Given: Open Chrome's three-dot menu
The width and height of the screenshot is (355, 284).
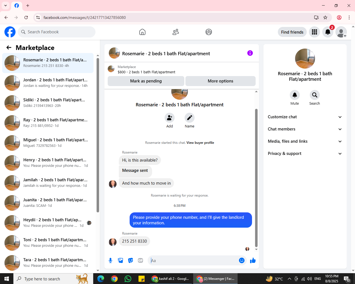Looking at the screenshot, I should coord(349,17).
